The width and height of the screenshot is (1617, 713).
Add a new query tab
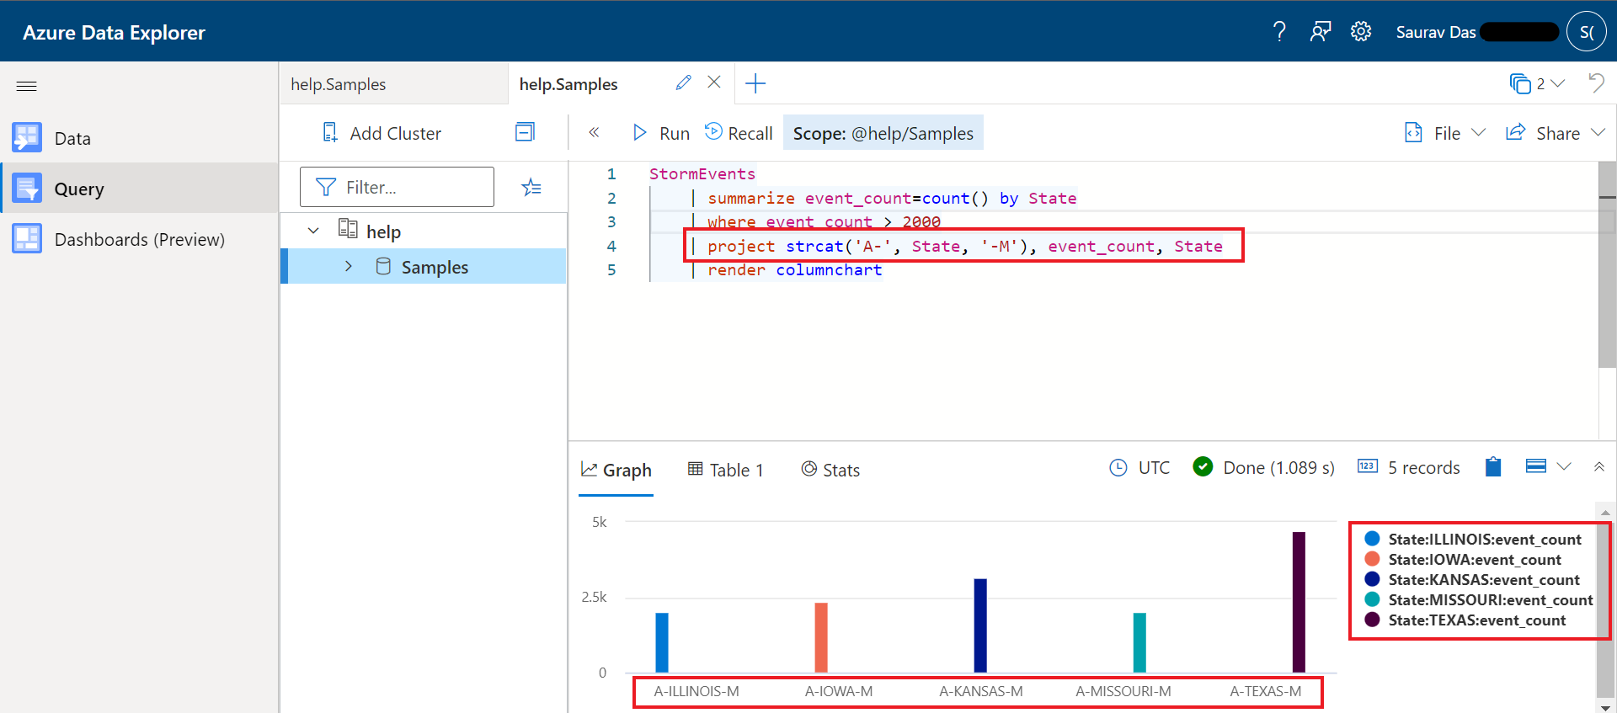[755, 83]
